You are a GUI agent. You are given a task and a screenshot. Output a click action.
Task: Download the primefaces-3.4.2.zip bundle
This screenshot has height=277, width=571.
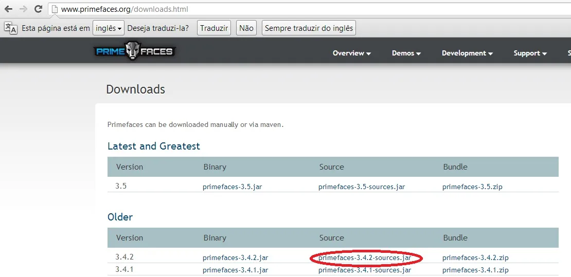475,258
